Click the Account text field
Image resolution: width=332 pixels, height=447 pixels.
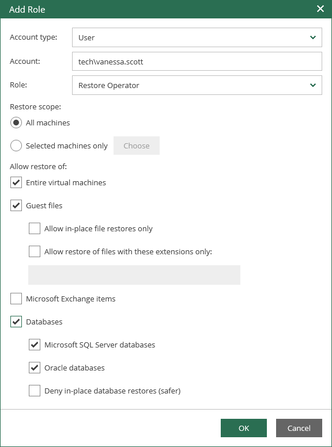[x=197, y=62]
